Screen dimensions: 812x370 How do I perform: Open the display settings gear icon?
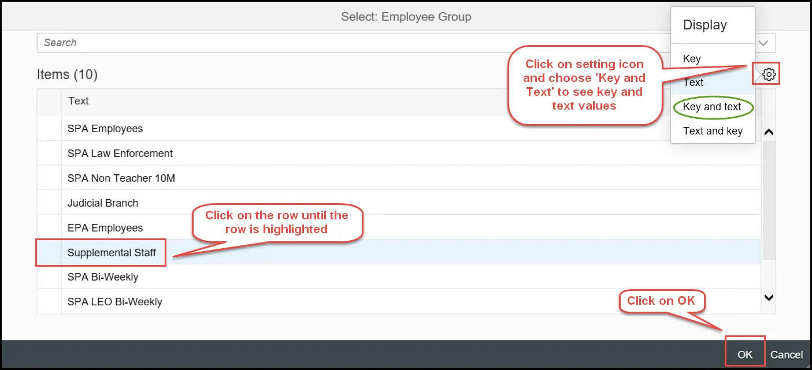(769, 74)
